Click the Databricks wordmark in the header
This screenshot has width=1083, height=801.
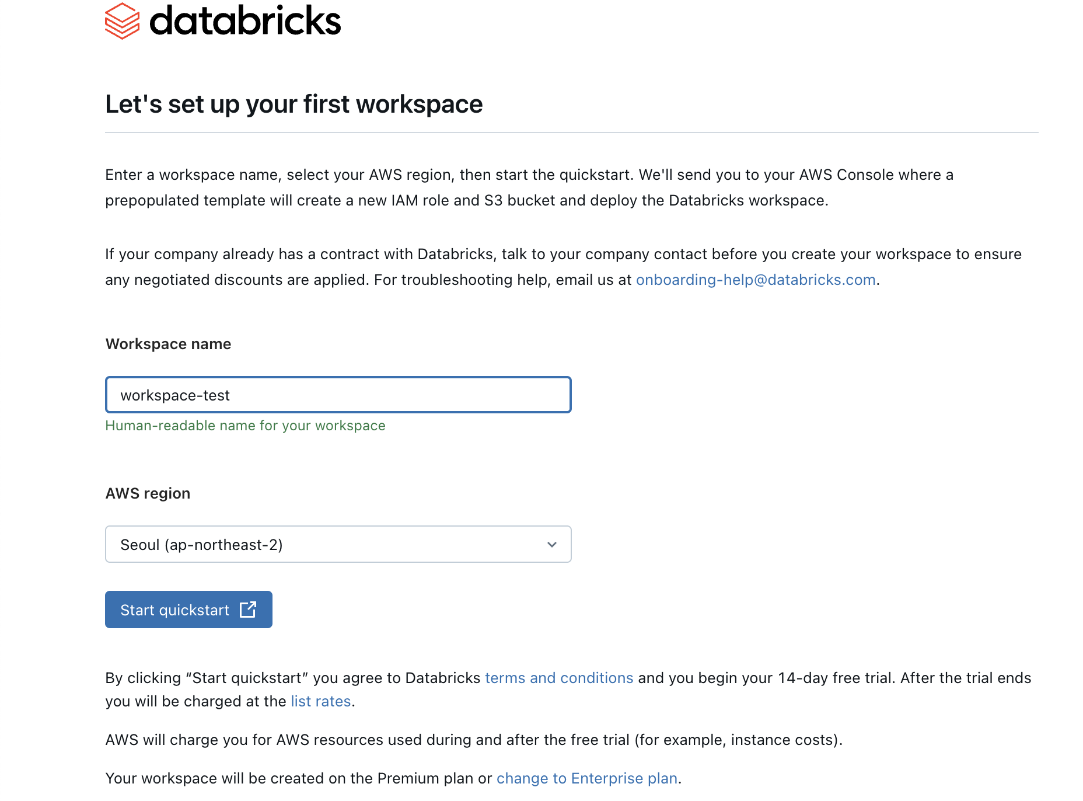(245, 21)
